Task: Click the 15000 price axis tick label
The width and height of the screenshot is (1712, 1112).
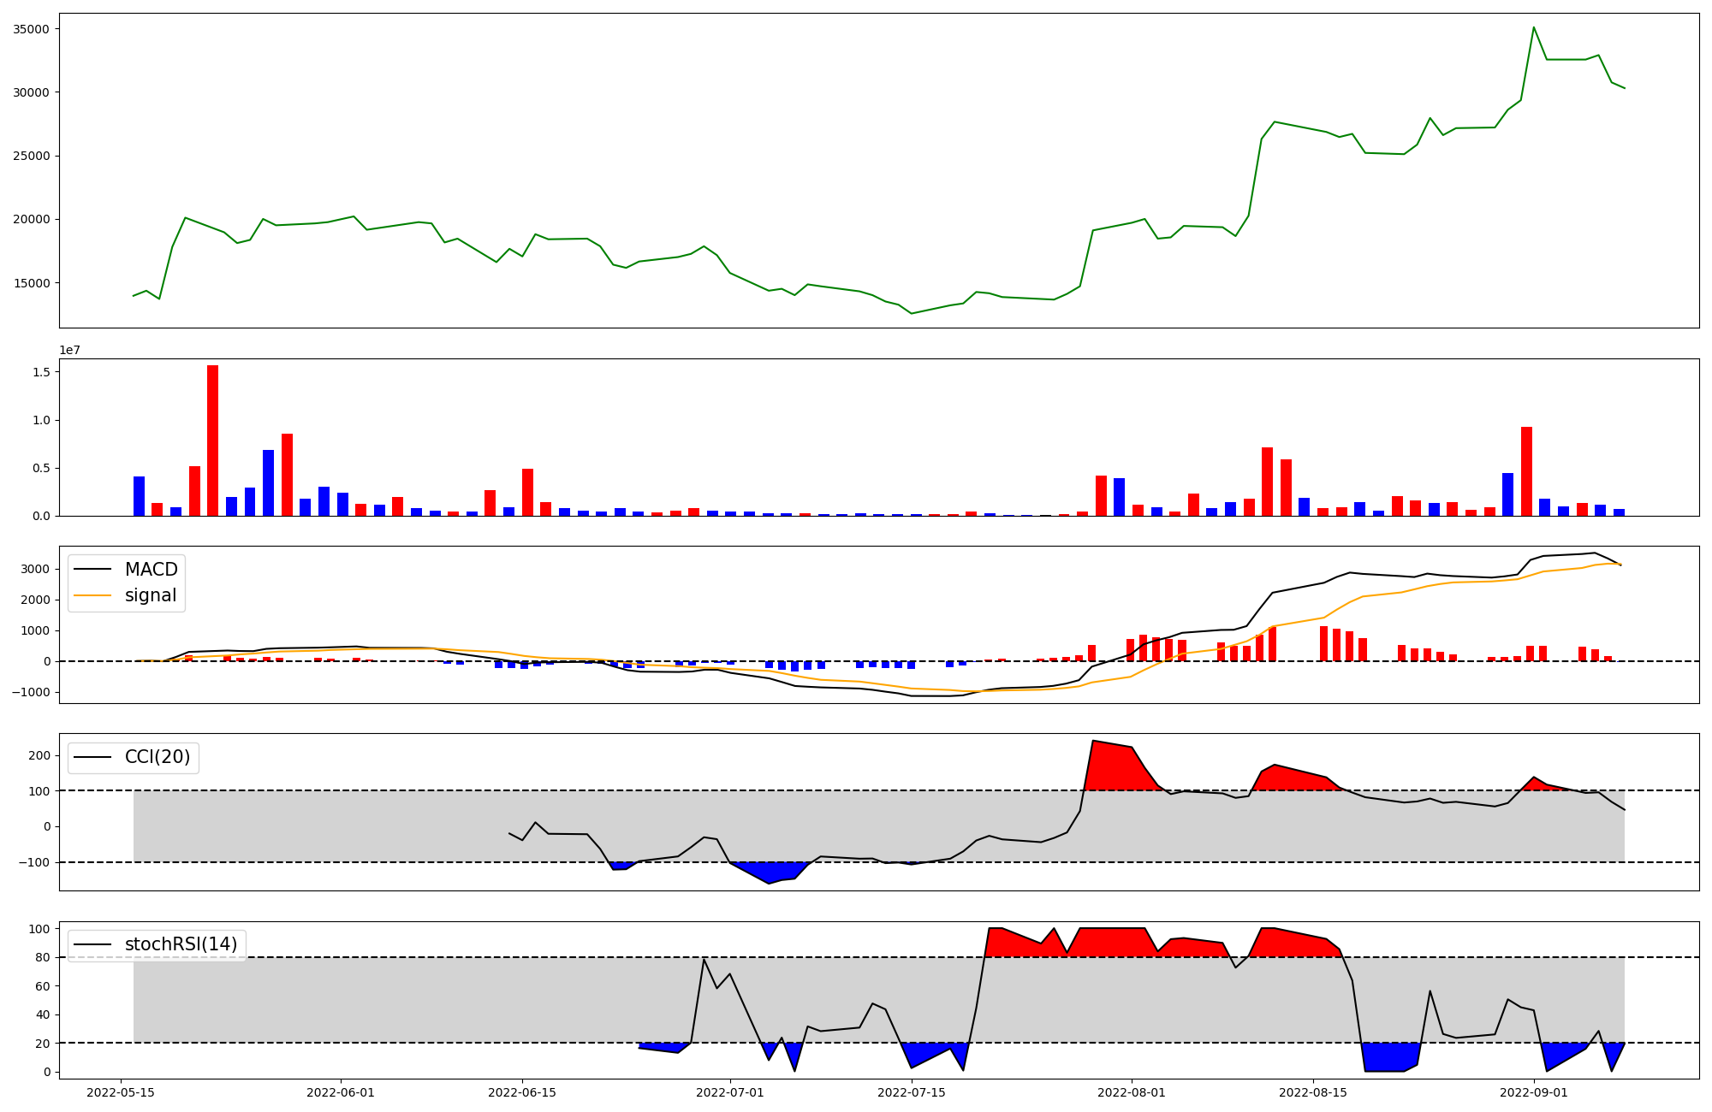Action: 32,283
